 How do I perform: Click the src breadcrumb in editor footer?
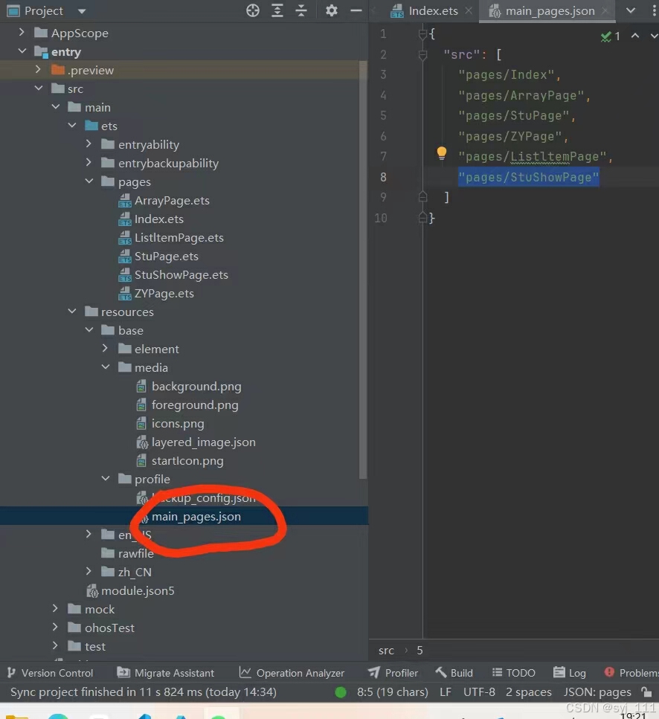click(386, 650)
